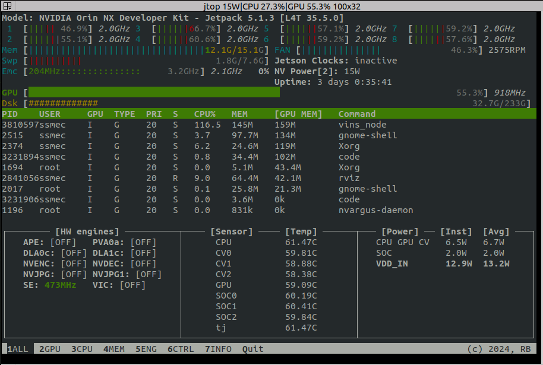Select the vins_node process row
This screenshot has height=365, width=543.
tap(269, 125)
